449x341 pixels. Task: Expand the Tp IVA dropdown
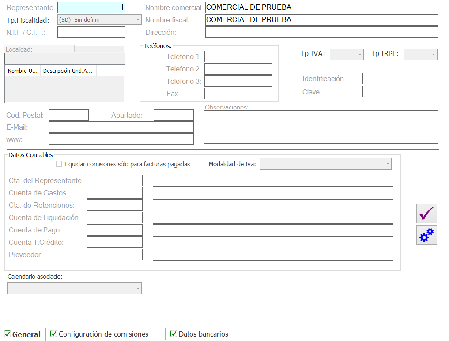pyautogui.click(x=347, y=54)
